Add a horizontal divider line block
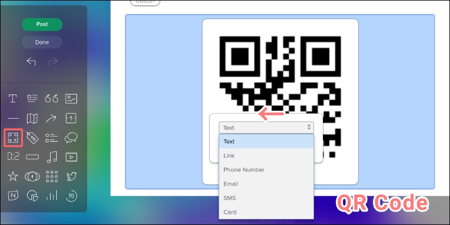The image size is (450, 225). pos(12,118)
